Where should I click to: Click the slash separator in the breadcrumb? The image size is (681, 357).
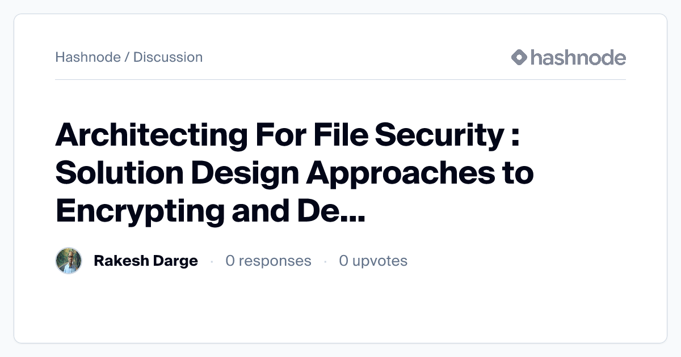pos(127,57)
